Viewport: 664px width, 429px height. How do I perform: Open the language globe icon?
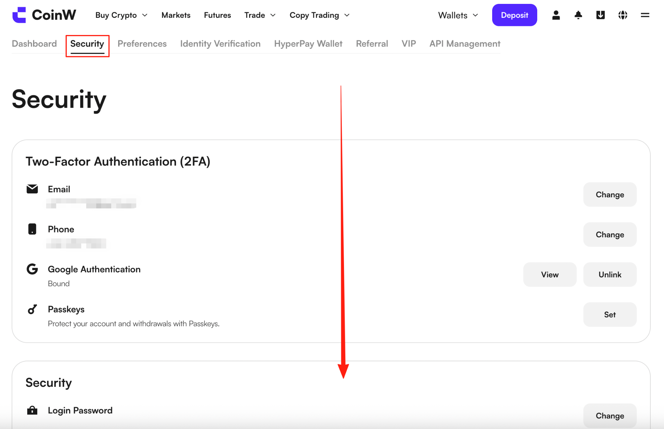pyautogui.click(x=623, y=15)
